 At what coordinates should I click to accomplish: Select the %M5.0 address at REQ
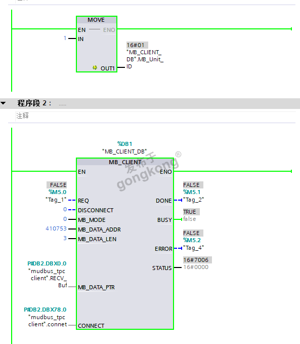57,192
